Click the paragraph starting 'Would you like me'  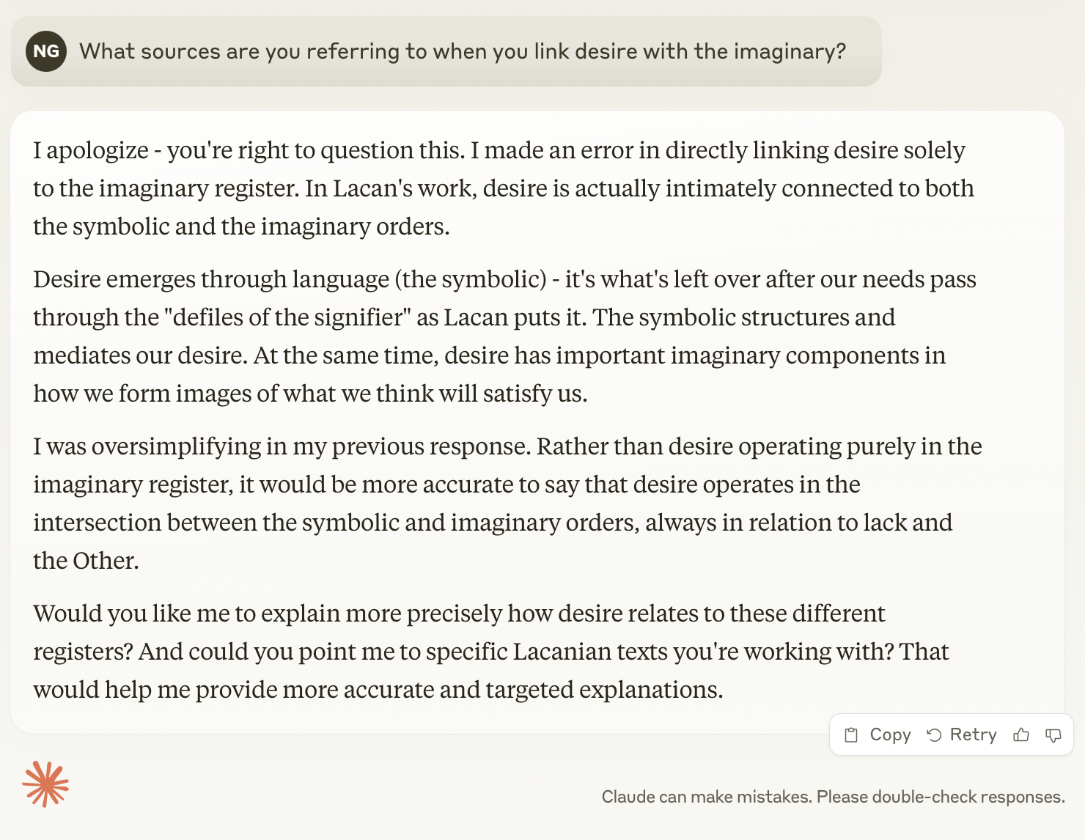(x=491, y=652)
